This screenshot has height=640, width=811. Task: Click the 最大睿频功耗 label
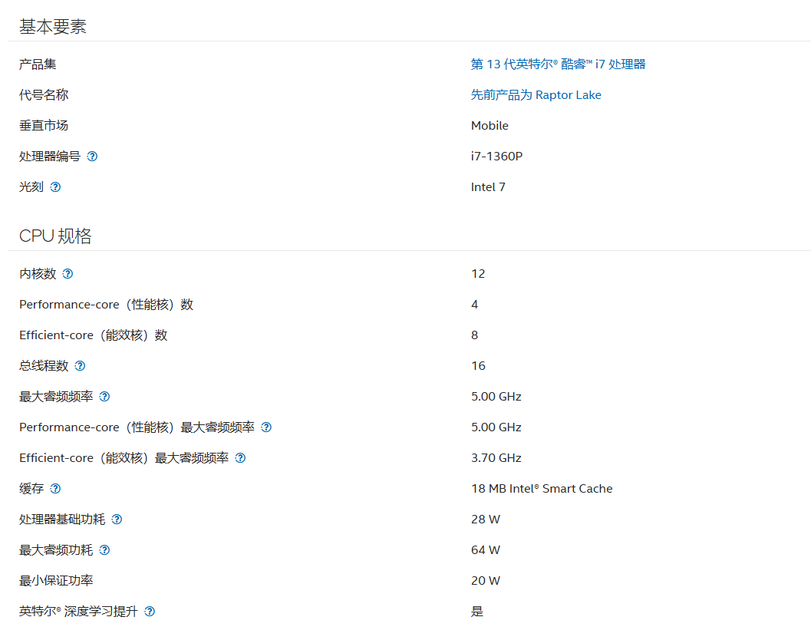[56, 550]
